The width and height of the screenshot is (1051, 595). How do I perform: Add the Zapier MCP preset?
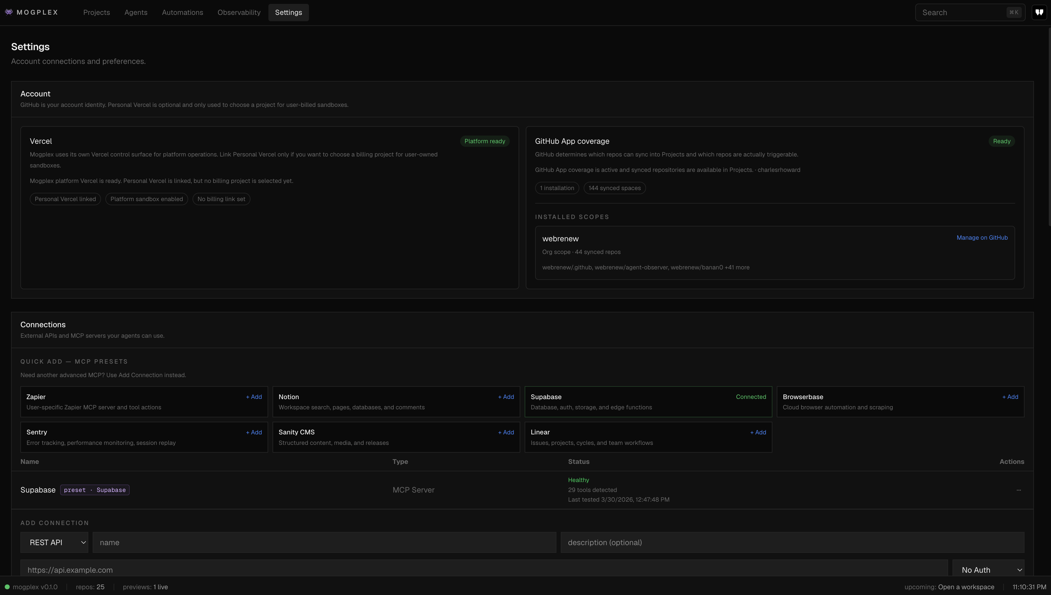point(254,397)
